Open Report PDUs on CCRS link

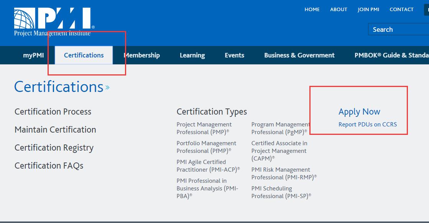(367, 125)
